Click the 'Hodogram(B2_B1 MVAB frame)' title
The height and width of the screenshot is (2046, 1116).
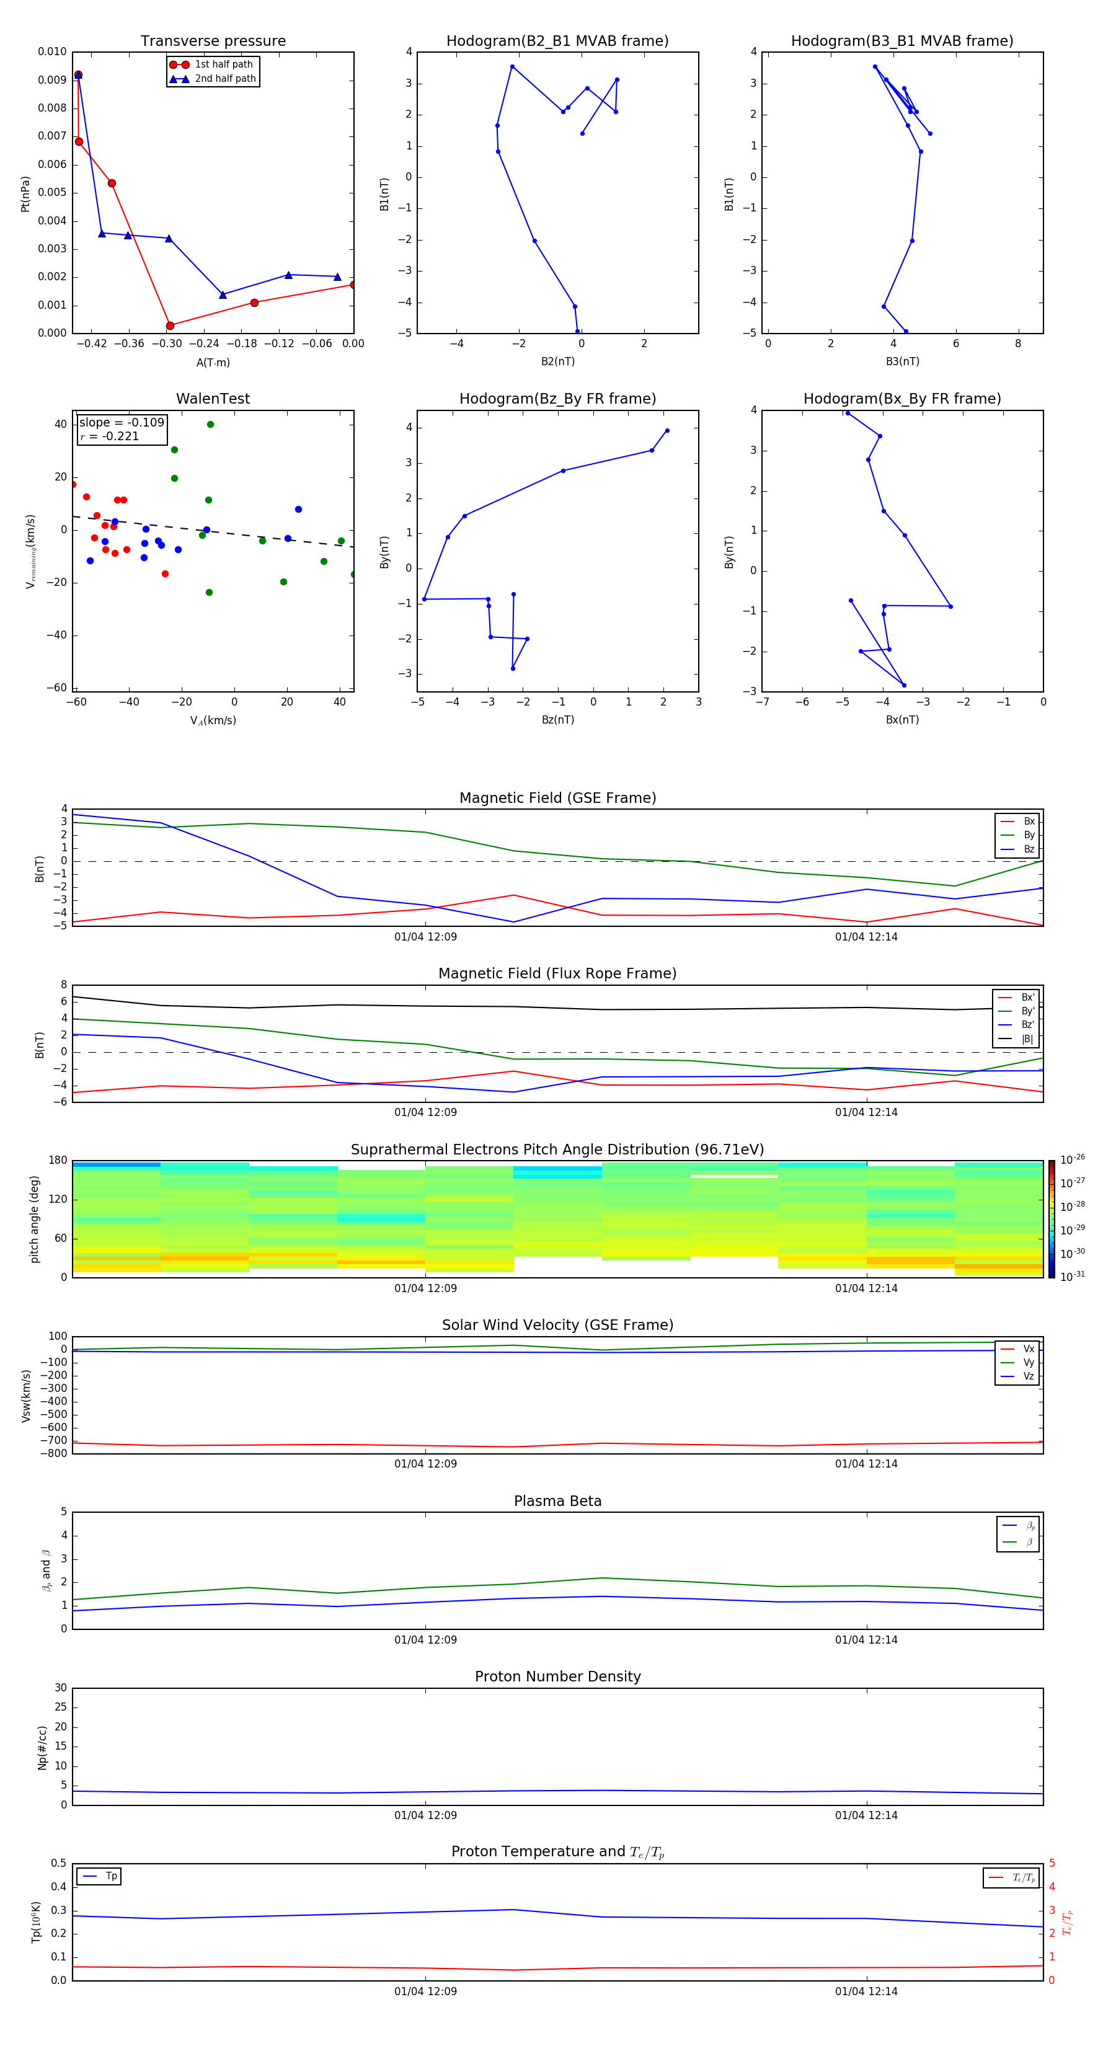pos(557,42)
